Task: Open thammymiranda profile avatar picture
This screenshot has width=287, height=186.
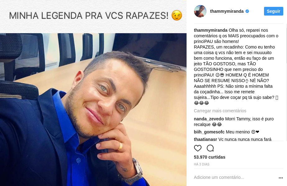Action: pos(200,11)
